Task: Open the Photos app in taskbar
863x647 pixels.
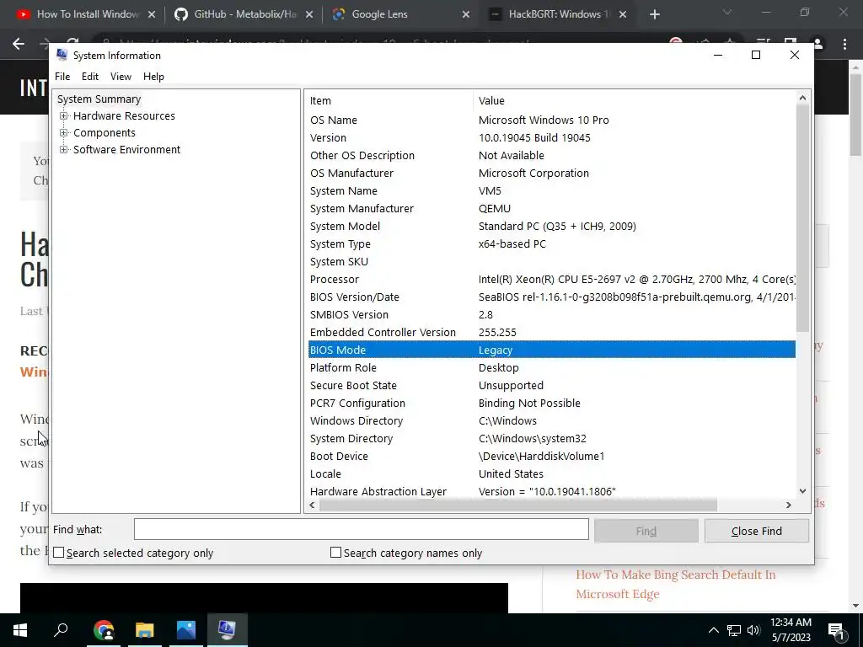Action: pyautogui.click(x=186, y=629)
